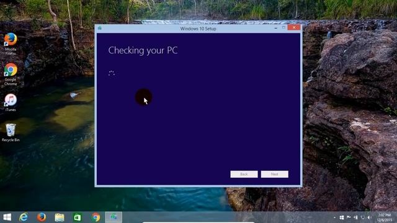Screen dimensions: 397x223
Task: Select the Windows 10 Setup taskbar item
Action: coord(114,217)
